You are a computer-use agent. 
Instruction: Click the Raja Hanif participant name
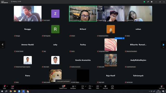110,76
